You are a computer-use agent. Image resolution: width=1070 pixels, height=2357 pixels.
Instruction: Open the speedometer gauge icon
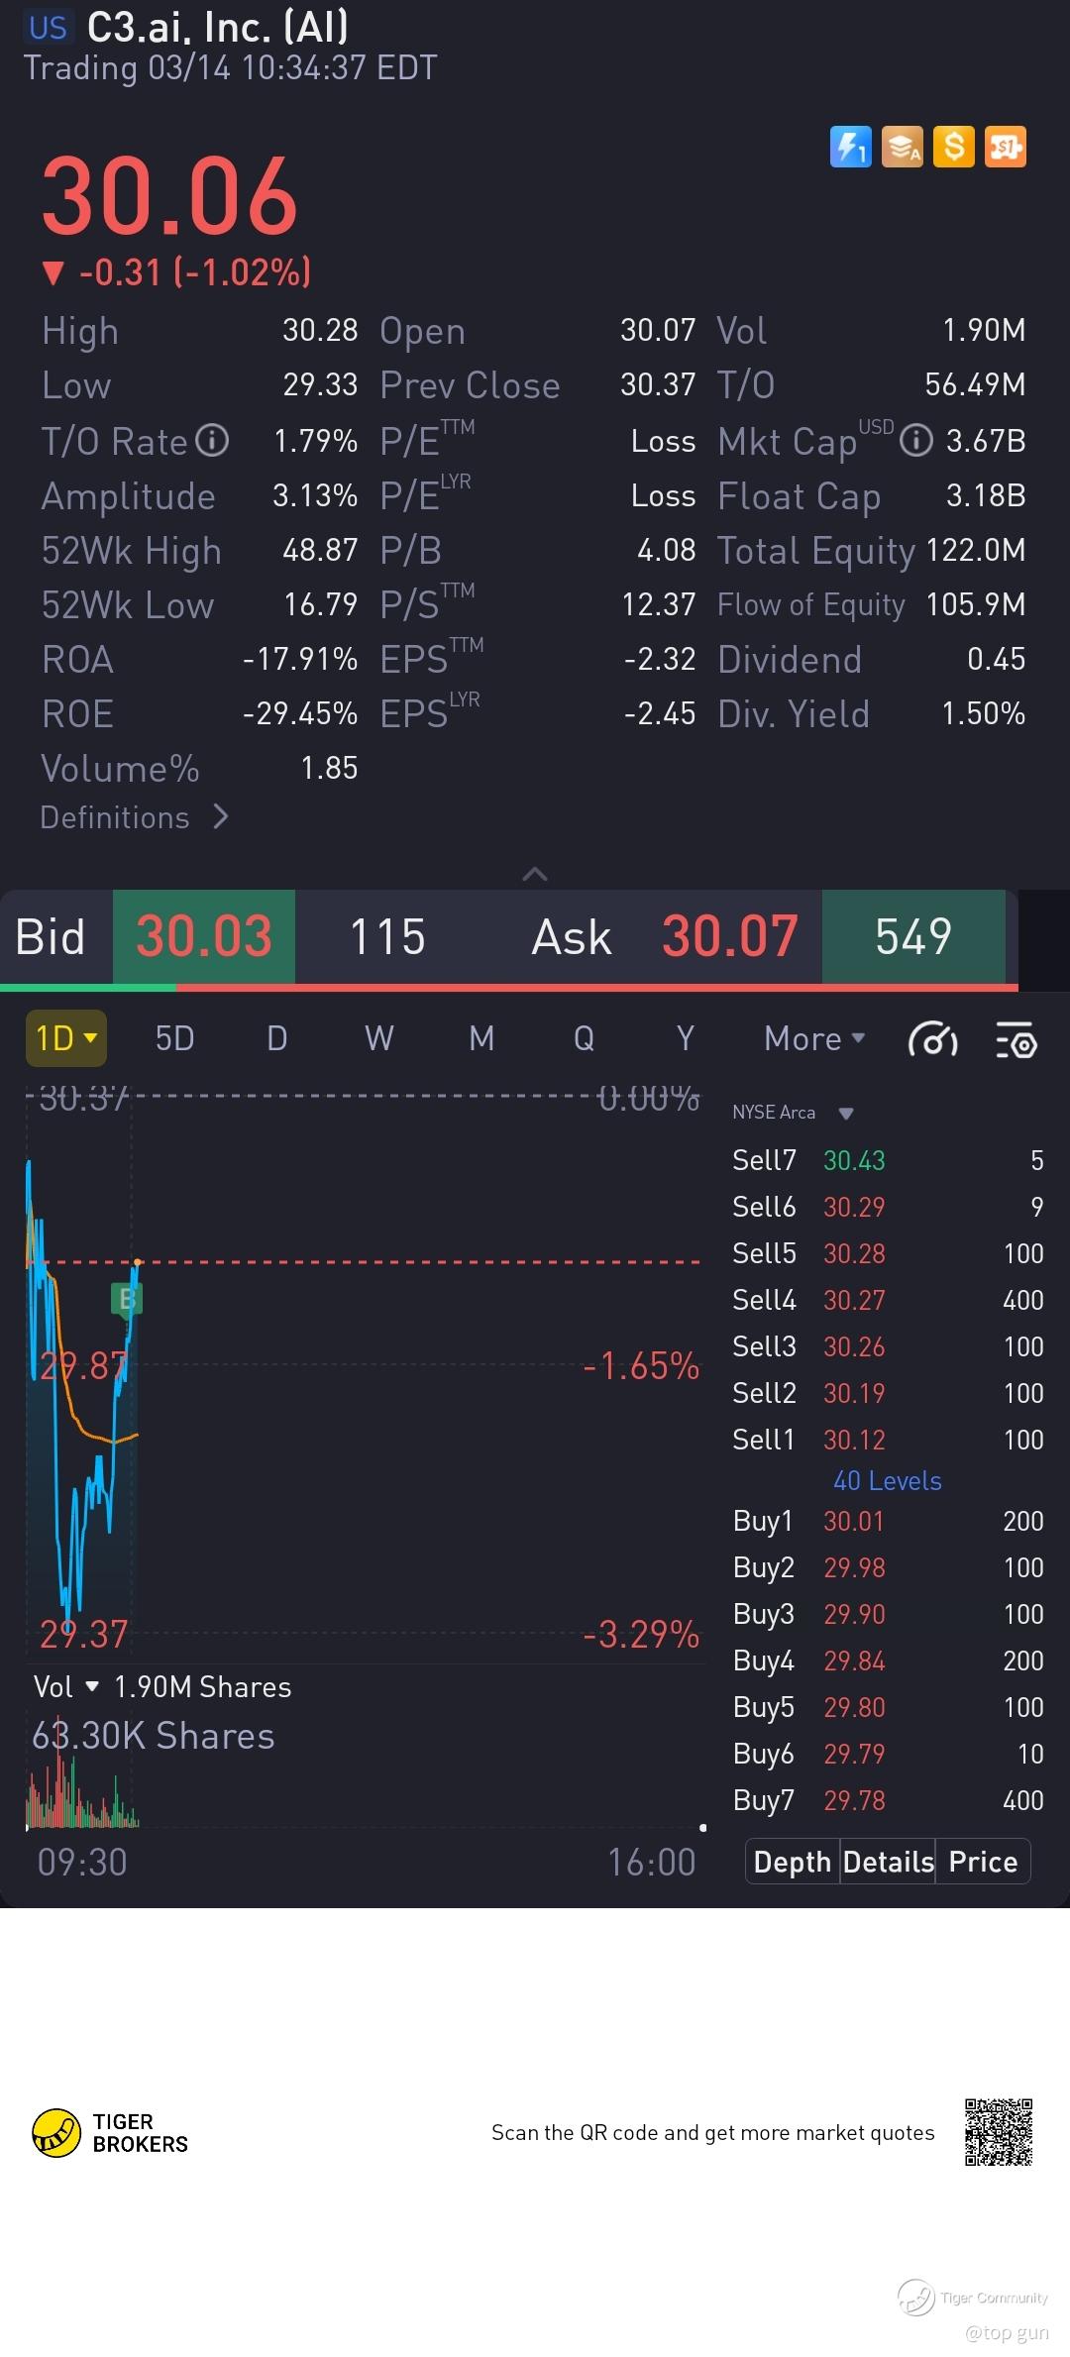932,1039
